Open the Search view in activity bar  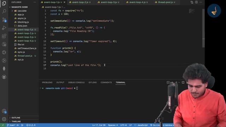coord(4,11)
